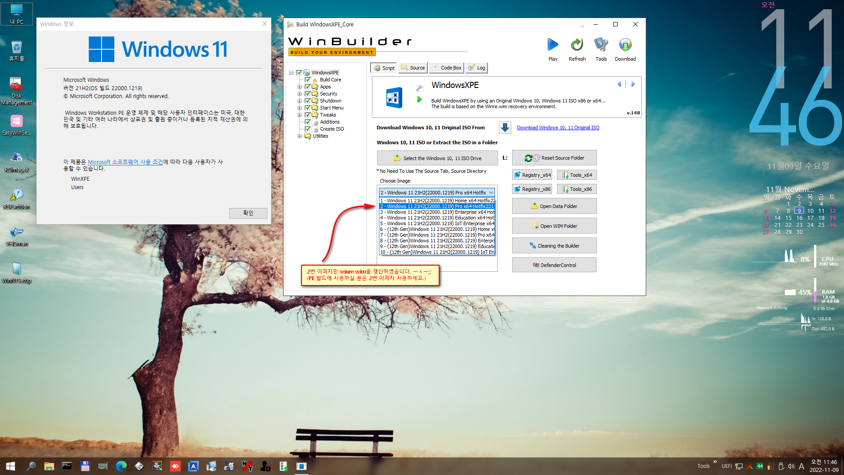This screenshot has height=475, width=844.
Task: Click the Download globe icon
Action: (x=625, y=44)
